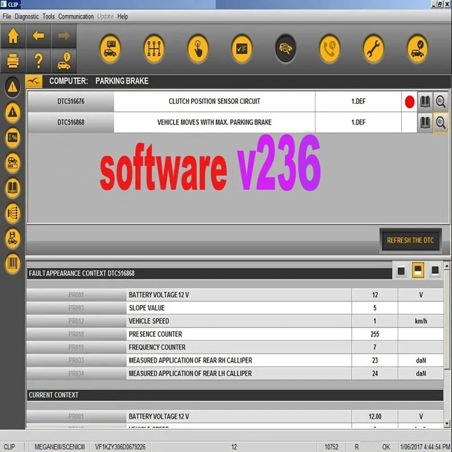Click the car with checkmark icon
The image size is (452, 452).
point(417,49)
